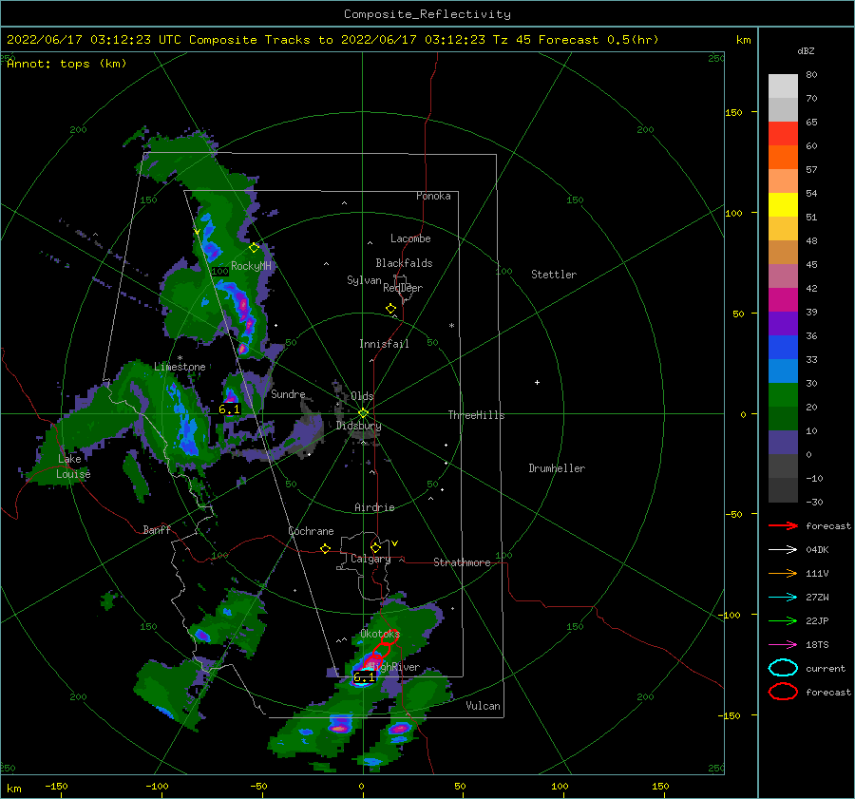The image size is (855, 799).
Task: Click the orange 57-60 dBZ color swatch
Action: [x=783, y=158]
